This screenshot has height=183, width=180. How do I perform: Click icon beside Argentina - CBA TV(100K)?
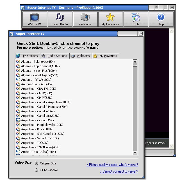[x=18, y=89]
